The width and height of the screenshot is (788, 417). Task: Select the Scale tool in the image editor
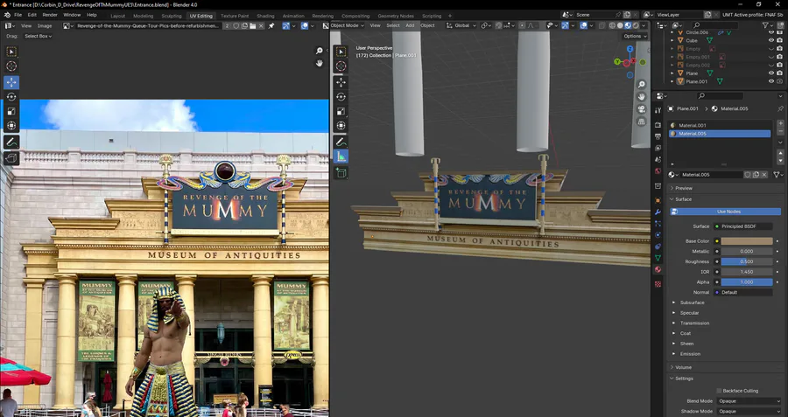[x=11, y=111]
